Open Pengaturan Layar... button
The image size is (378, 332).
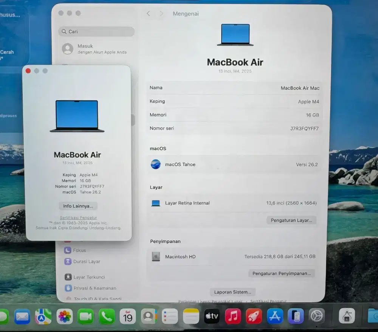(291, 220)
